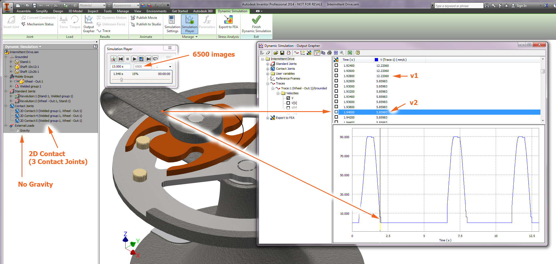The height and width of the screenshot is (264, 556).
Task: Click Excel export icon in Output Grapher
Action: 350,53
